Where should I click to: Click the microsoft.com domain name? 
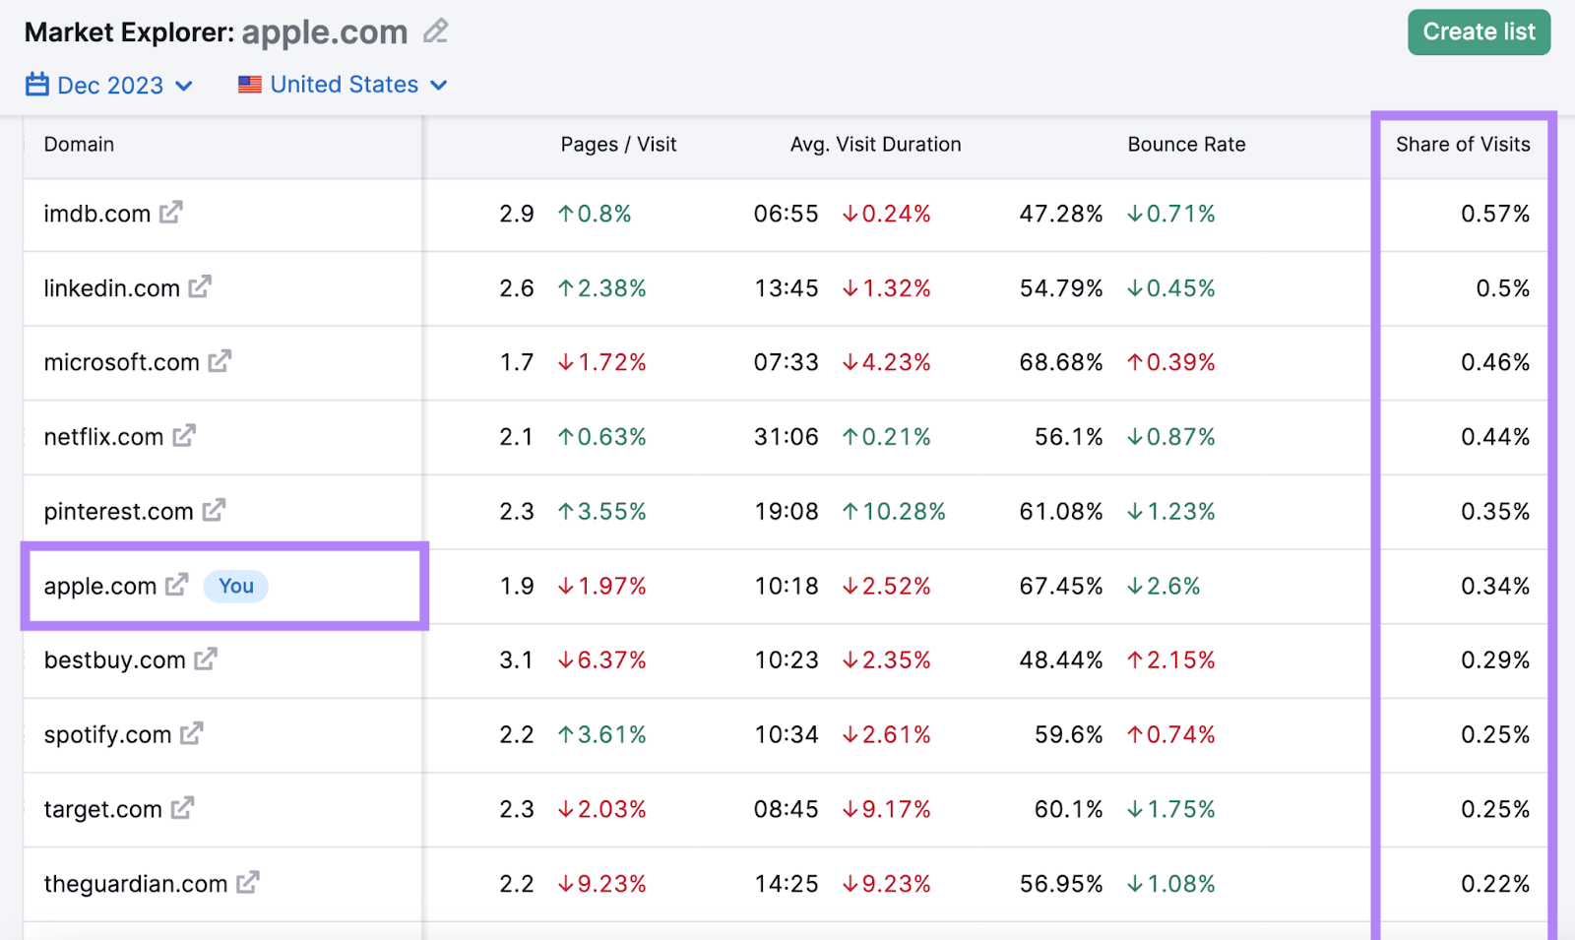pos(121,362)
